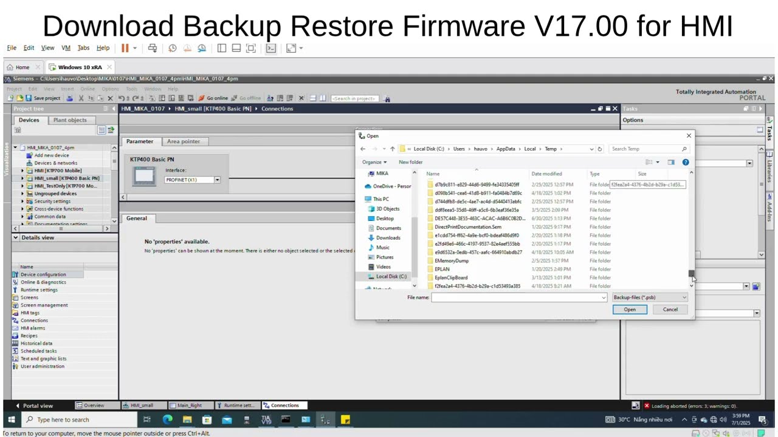Click the file list vertical scrollbar thumb

coord(691,274)
